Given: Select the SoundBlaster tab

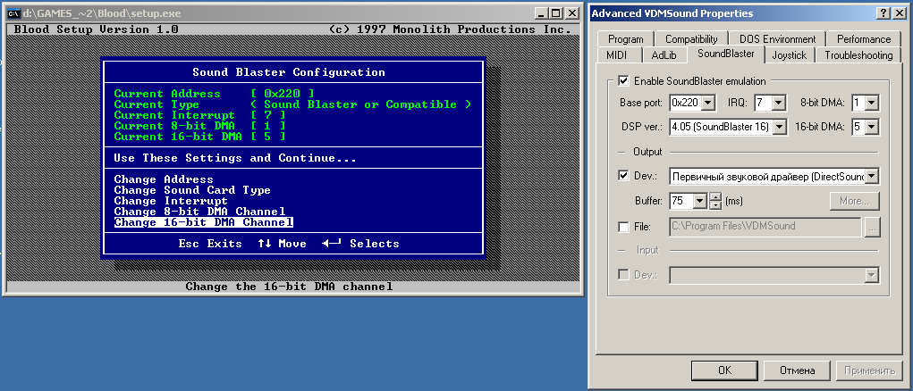Looking at the screenshot, I should tap(725, 54).
